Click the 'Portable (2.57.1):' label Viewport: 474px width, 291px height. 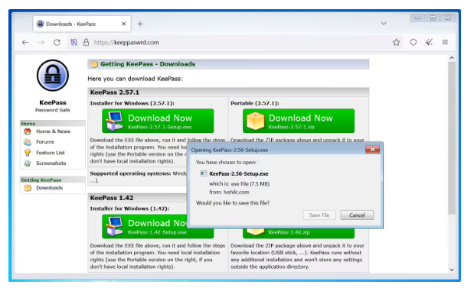pyautogui.click(x=255, y=103)
